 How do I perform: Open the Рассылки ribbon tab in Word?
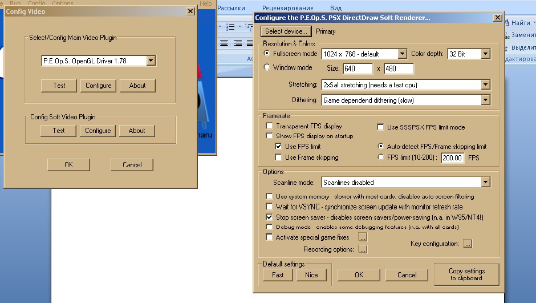point(231,8)
